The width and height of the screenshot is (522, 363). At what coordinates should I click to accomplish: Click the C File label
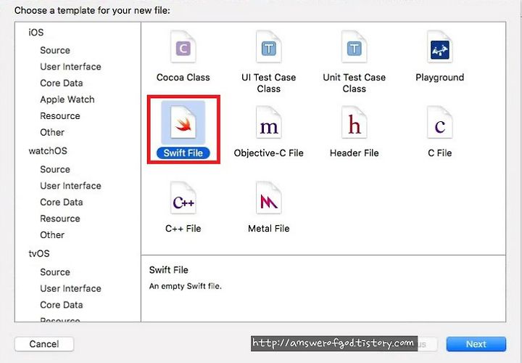440,153
